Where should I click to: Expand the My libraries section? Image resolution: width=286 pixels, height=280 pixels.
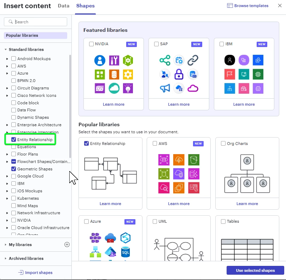pyautogui.click(x=5, y=245)
